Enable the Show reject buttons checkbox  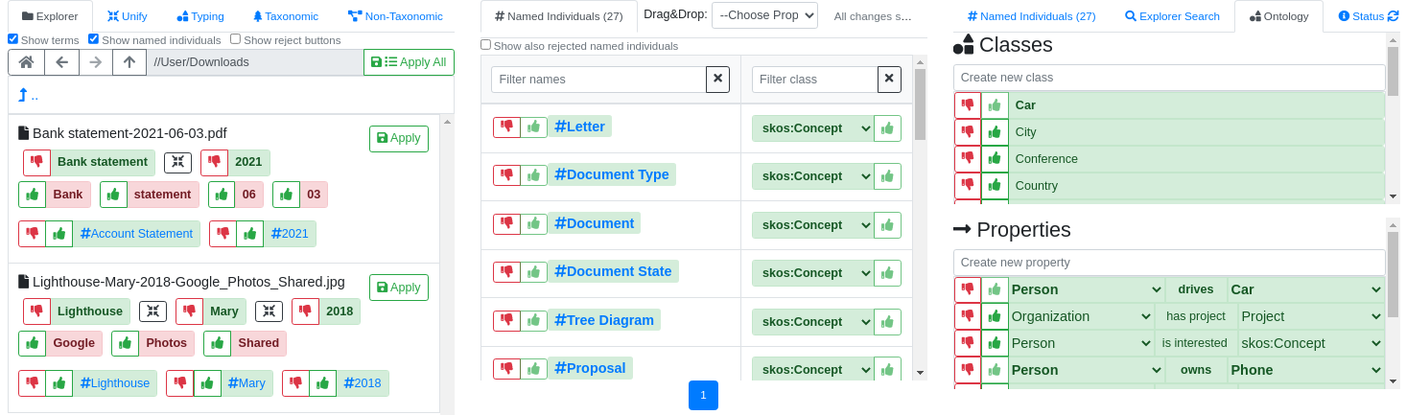click(x=235, y=39)
